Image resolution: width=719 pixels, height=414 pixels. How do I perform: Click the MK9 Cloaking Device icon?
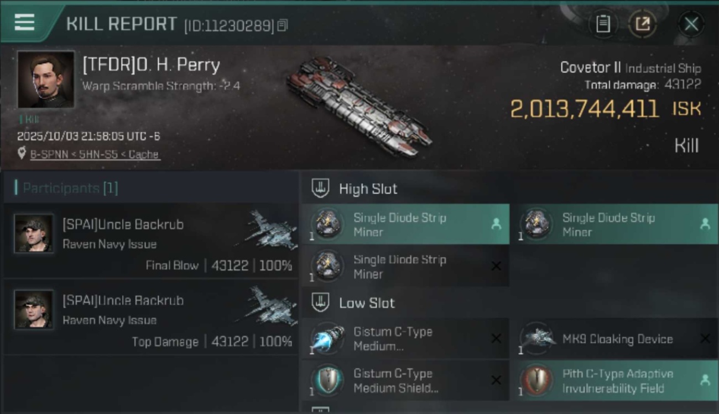pyautogui.click(x=538, y=338)
